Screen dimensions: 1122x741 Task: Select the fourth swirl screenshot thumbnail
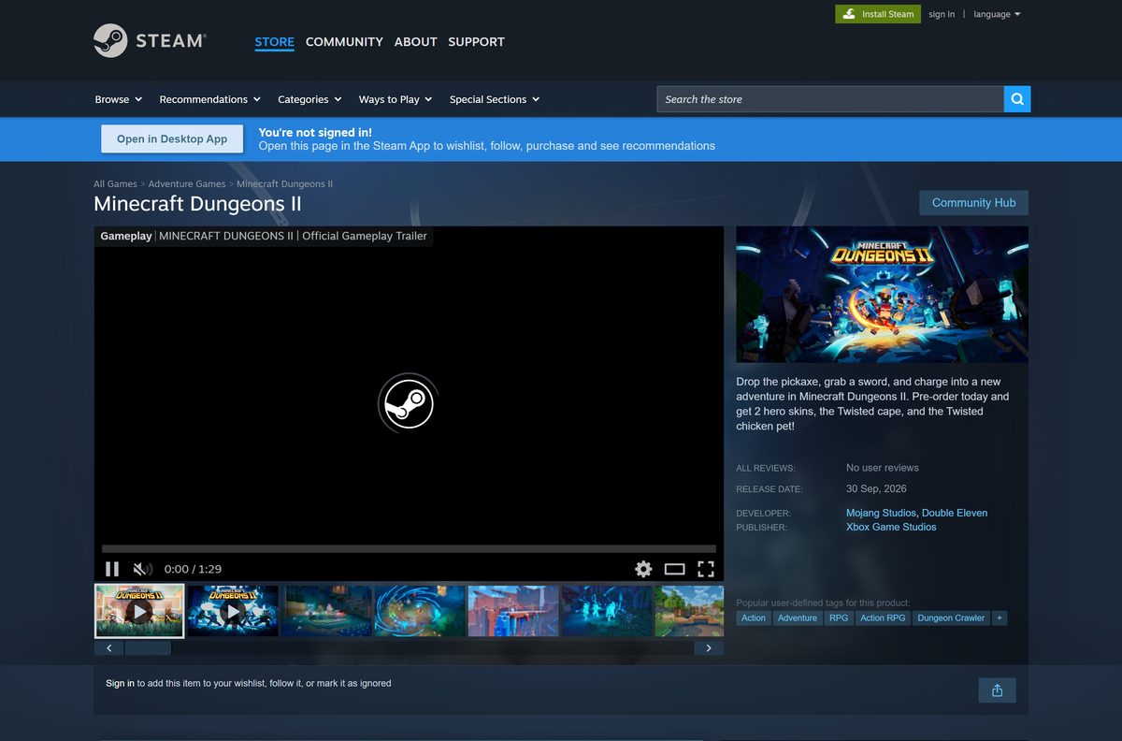coord(420,611)
